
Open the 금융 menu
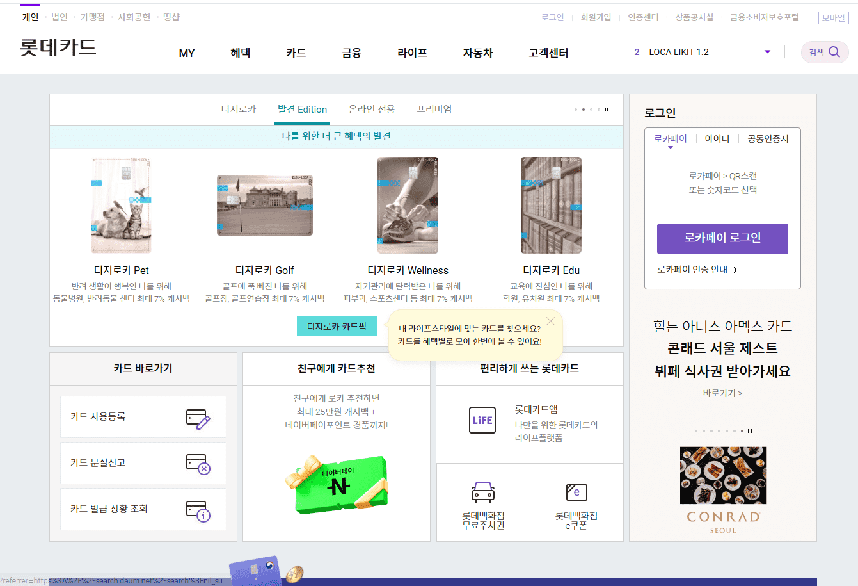click(352, 53)
